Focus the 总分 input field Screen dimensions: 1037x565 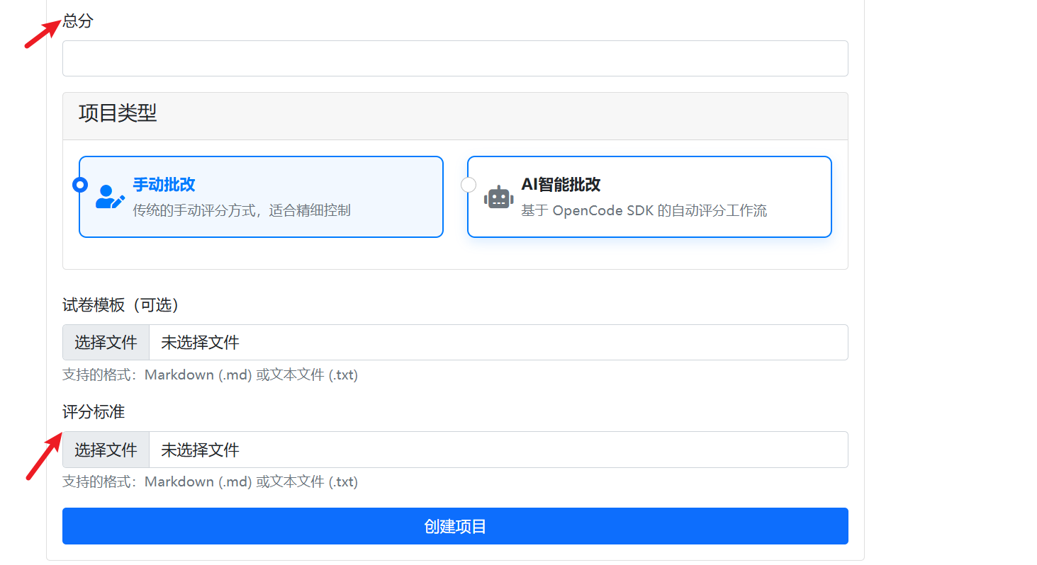(x=455, y=58)
